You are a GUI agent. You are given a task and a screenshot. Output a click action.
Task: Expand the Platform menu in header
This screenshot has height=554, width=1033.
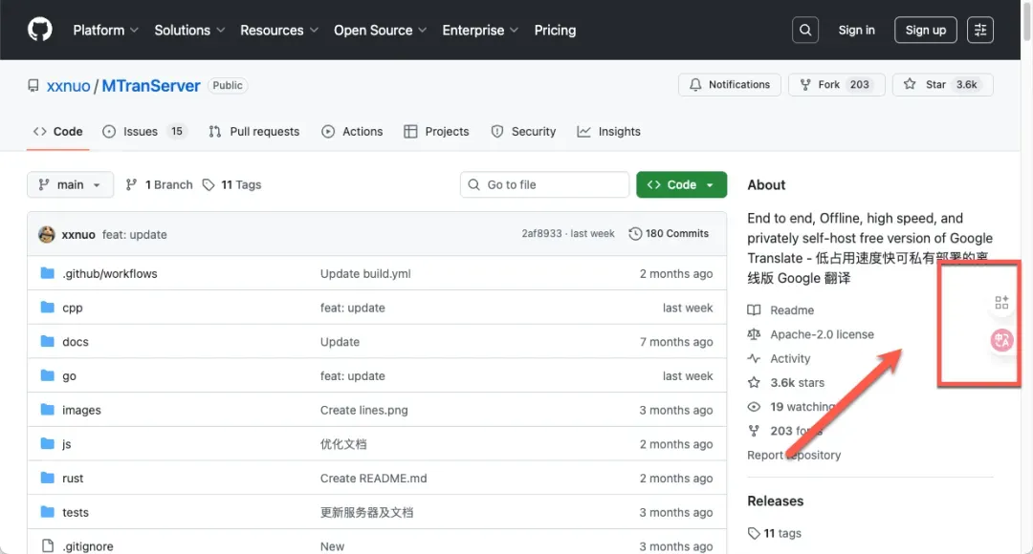(105, 30)
